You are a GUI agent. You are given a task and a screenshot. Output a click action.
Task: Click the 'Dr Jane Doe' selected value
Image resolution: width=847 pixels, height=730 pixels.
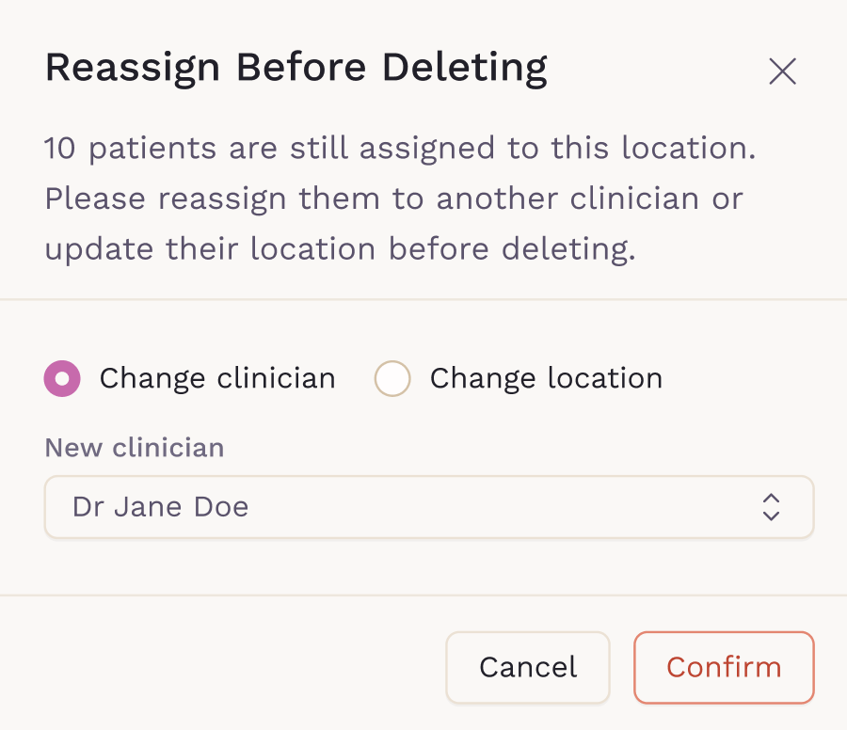[161, 507]
